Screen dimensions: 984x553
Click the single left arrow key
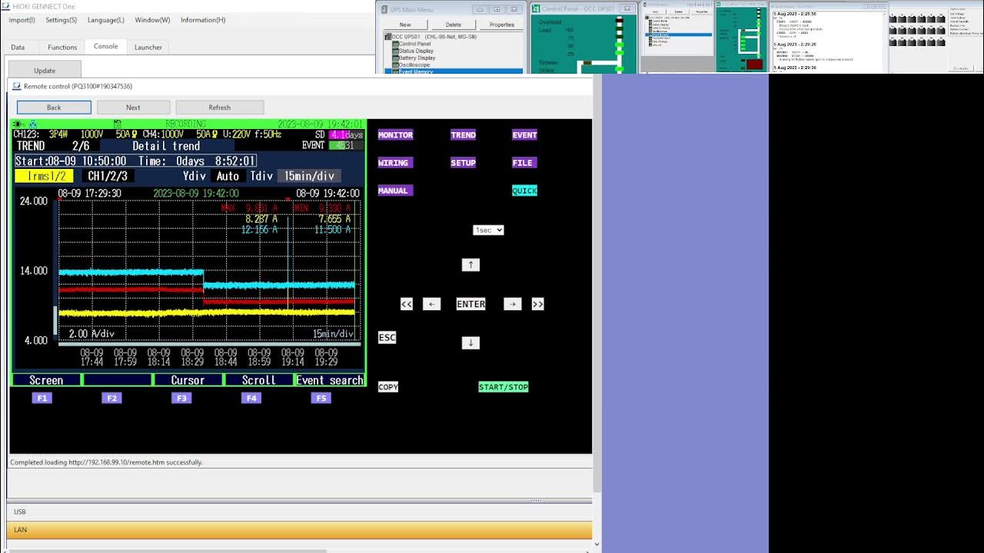pyautogui.click(x=432, y=304)
